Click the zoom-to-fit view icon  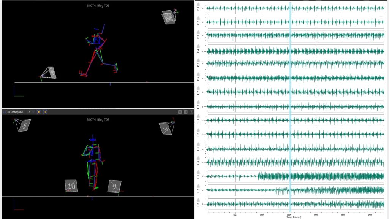(39, 112)
